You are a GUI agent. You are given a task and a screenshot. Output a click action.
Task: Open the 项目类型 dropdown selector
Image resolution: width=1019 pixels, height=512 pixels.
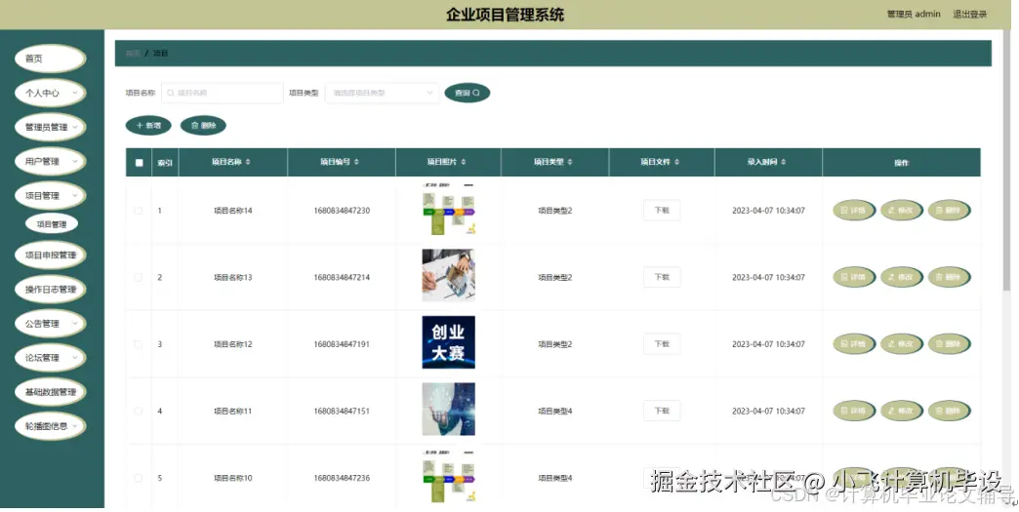(383, 93)
